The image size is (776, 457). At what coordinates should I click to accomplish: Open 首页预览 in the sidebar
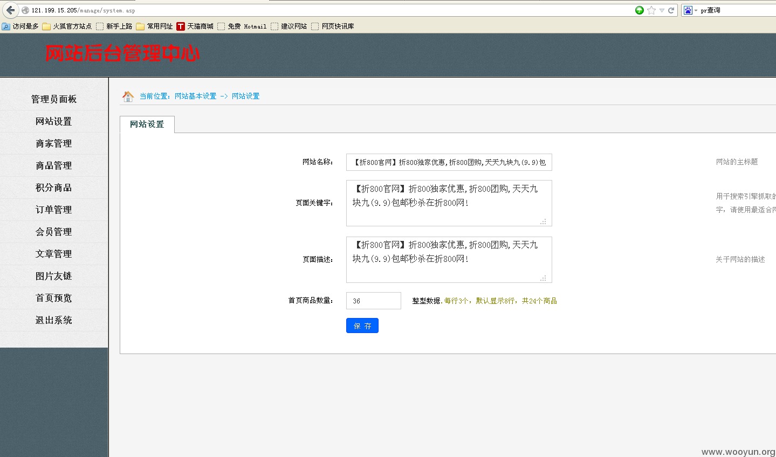[54, 298]
